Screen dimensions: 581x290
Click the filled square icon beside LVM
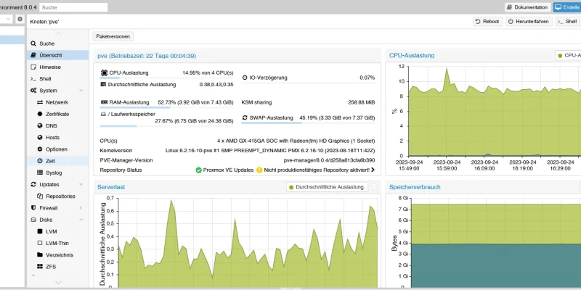coord(40,231)
